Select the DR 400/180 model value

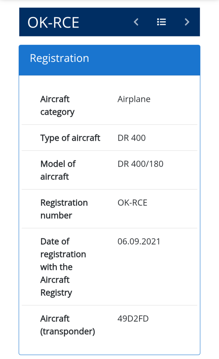click(140, 164)
